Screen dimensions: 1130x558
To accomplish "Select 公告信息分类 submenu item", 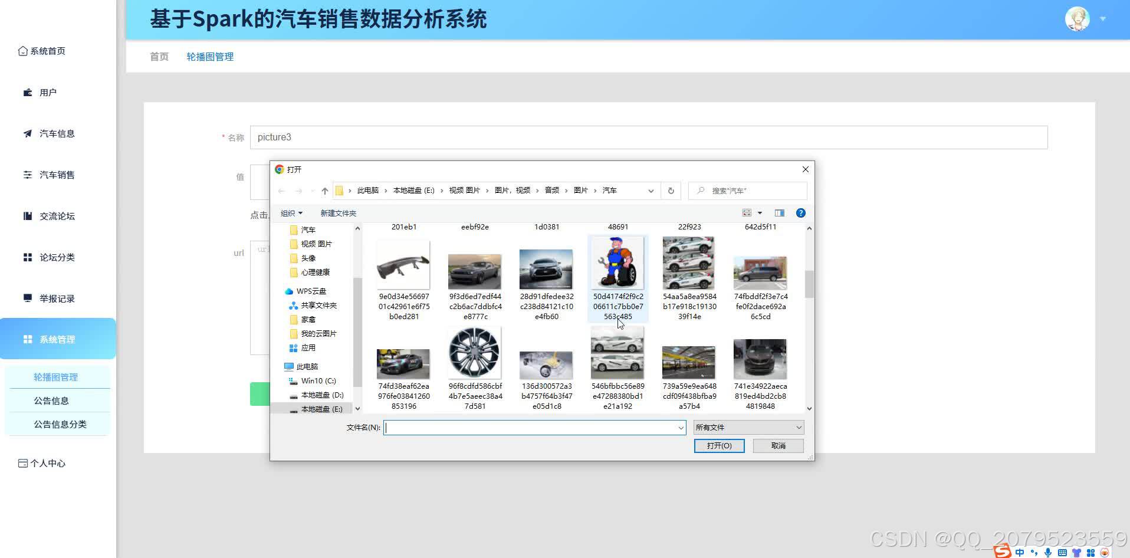I will pyautogui.click(x=60, y=424).
